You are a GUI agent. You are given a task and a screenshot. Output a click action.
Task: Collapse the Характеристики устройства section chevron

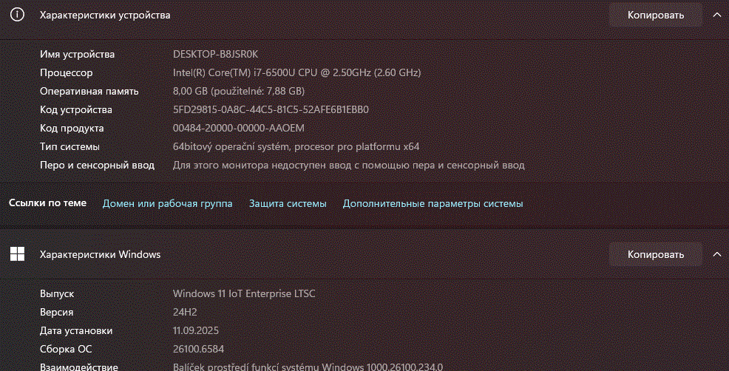click(716, 15)
